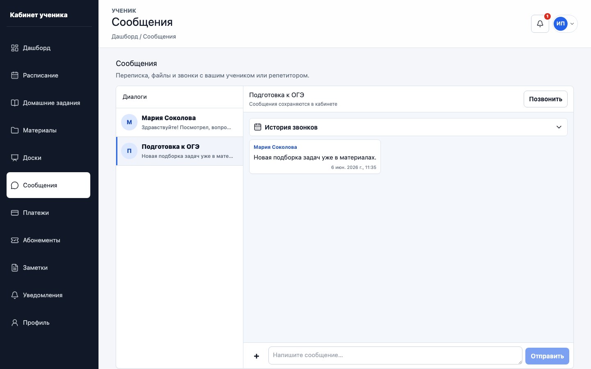Click the История звонков calendar icon
This screenshot has height=369, width=591.
click(258, 127)
